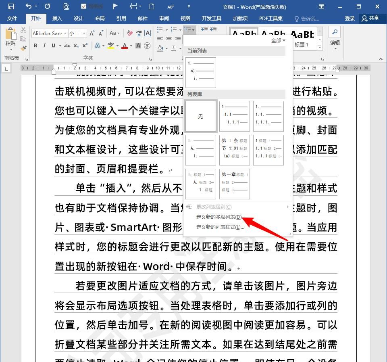387x362 pixels.
Task: Clear all formatting with the eraser icon
Action: pos(129,32)
